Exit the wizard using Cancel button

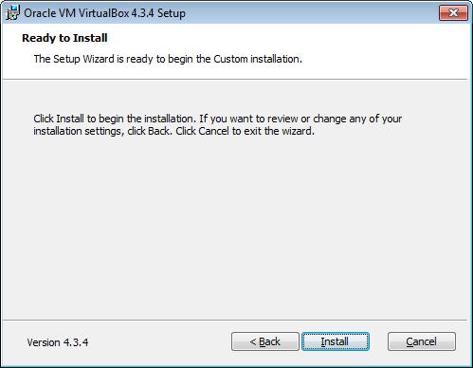pyautogui.click(x=422, y=341)
